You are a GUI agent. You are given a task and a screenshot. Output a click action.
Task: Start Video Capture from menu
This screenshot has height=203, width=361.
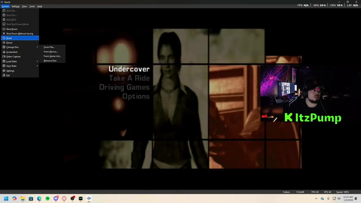pyautogui.click(x=20, y=56)
